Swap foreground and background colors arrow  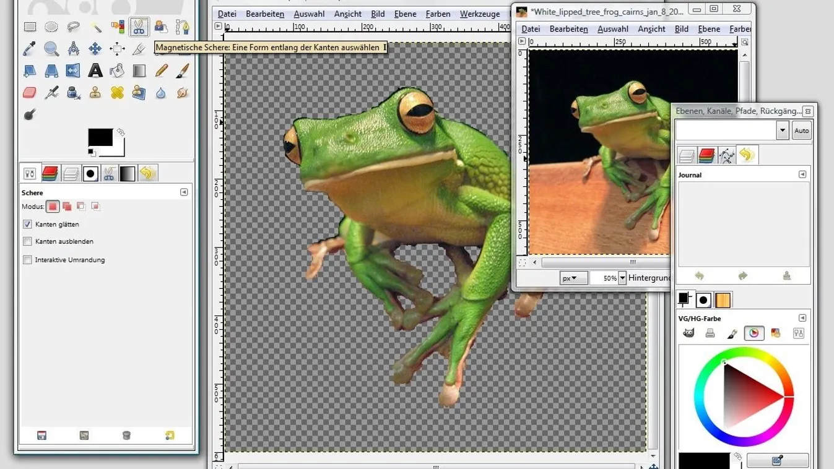coord(121,132)
